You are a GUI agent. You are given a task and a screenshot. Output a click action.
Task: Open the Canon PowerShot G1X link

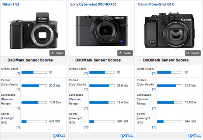(156, 4)
